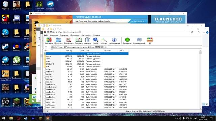Viewport: 216px width, 121px height.
Task: Open the gta_sa.exe desktop icon
Action: coord(17,5)
